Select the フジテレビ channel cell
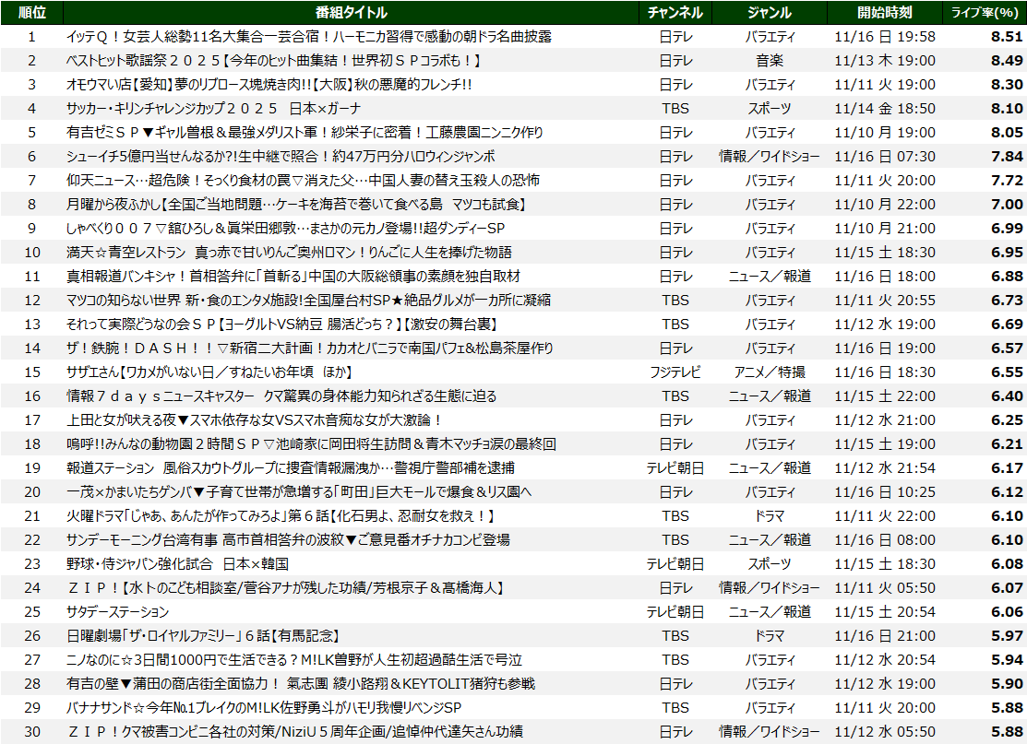 coord(675,372)
